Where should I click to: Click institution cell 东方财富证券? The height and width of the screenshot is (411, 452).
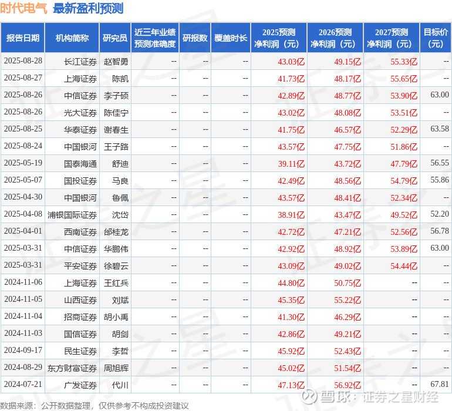coord(72,368)
